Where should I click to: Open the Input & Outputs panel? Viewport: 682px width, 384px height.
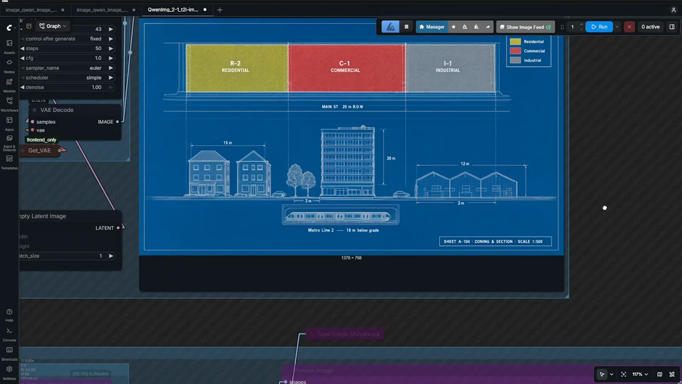pos(9,143)
